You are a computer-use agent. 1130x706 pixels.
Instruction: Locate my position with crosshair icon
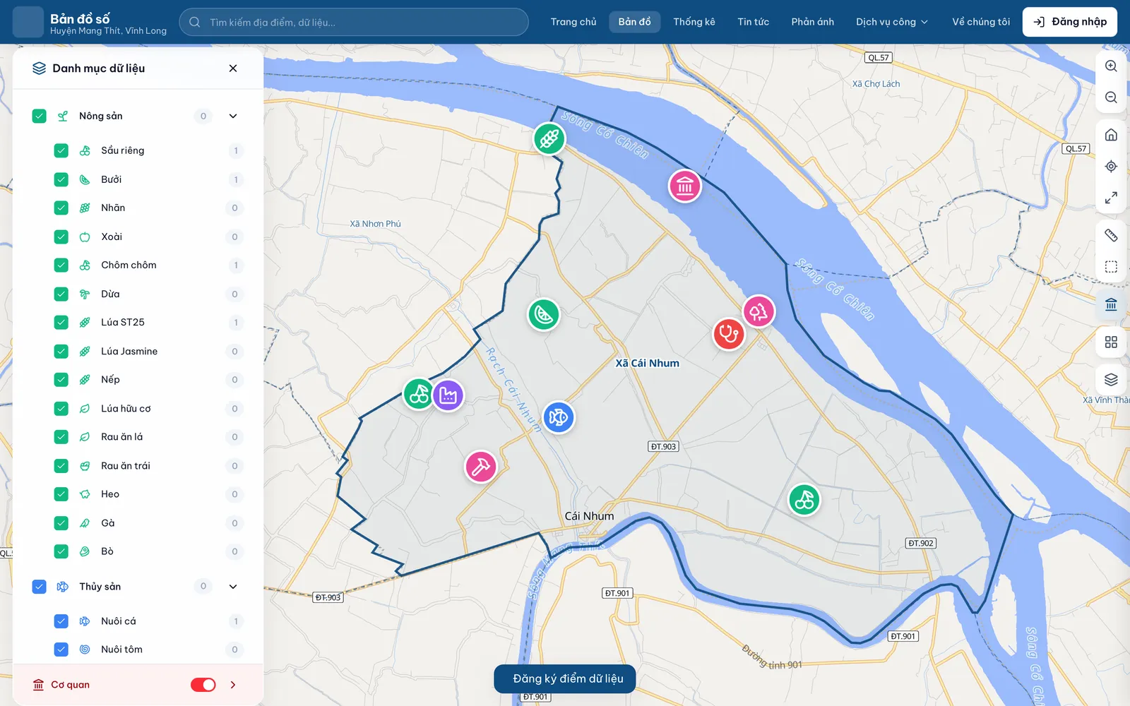point(1111,167)
